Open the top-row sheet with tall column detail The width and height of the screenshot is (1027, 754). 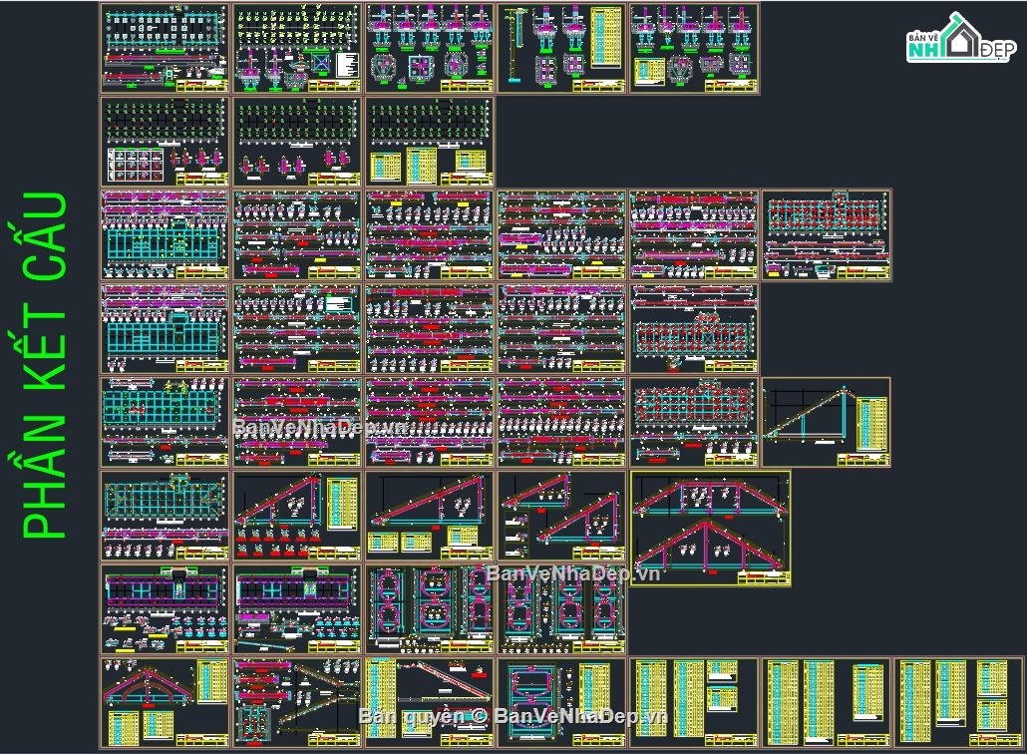click(x=561, y=48)
